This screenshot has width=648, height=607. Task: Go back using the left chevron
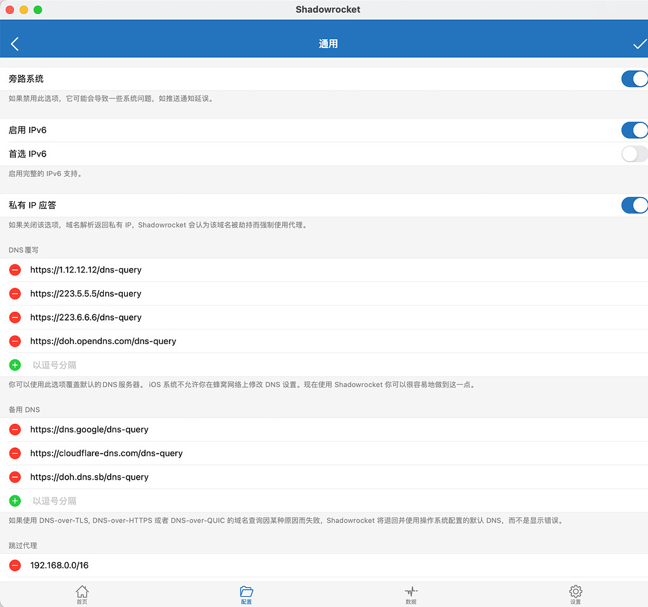[15, 44]
